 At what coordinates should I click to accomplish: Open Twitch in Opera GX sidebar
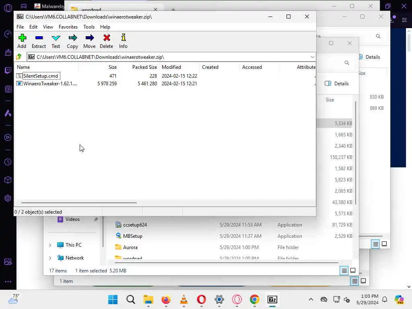(8, 70)
